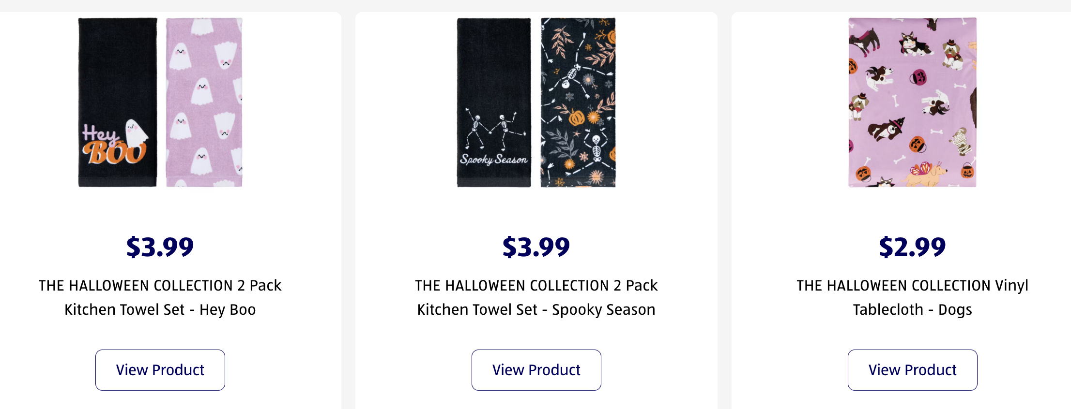Click the black Spooky Season skeleton towel image

[494, 73]
